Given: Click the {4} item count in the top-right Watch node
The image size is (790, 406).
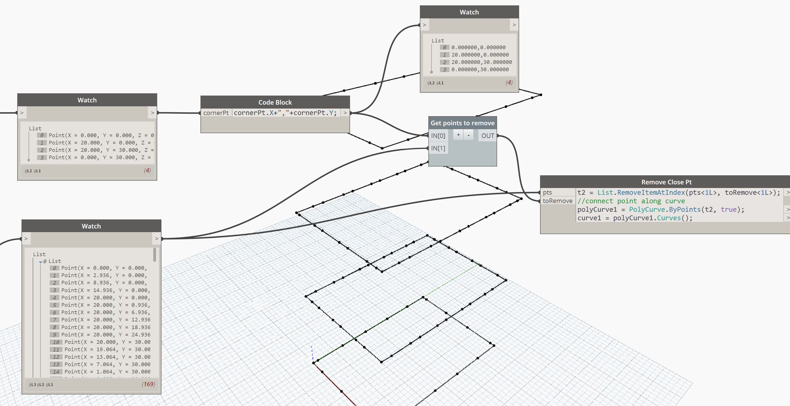Looking at the screenshot, I should pos(509,83).
